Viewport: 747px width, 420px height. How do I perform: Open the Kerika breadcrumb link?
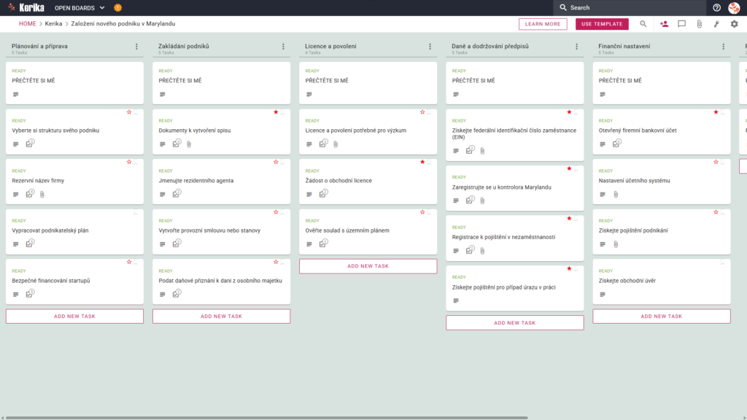pyautogui.click(x=53, y=24)
